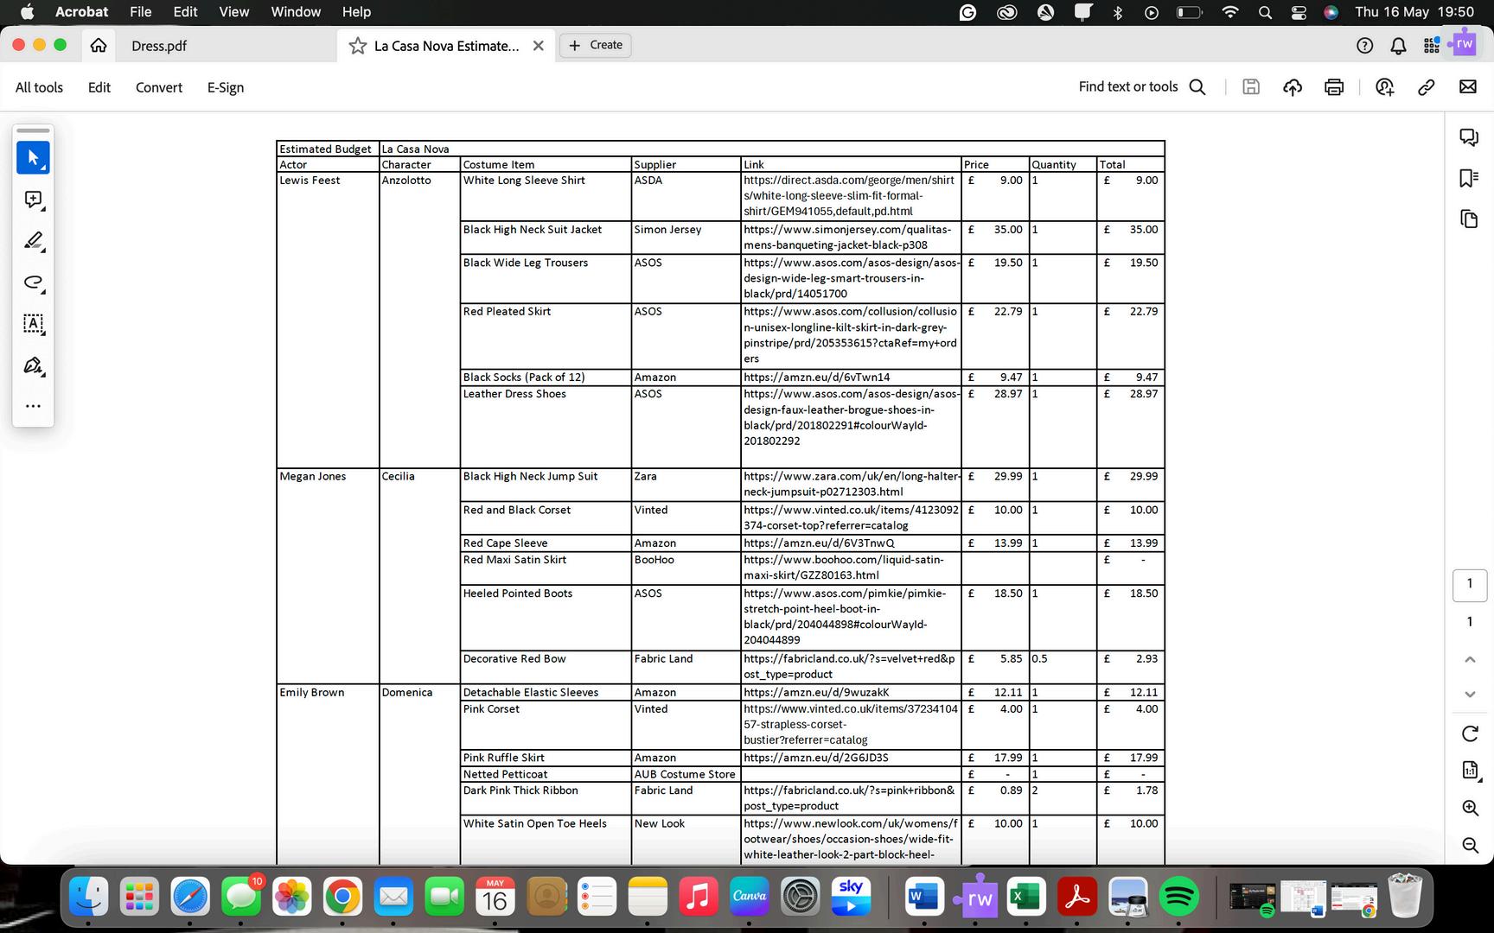Select the 'Red Pleated Skirt' item text

(507, 312)
